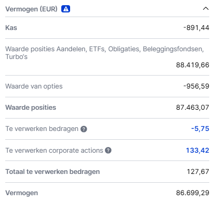
Task: Click the final Vermogen value 86.699,29
Action: click(193, 193)
